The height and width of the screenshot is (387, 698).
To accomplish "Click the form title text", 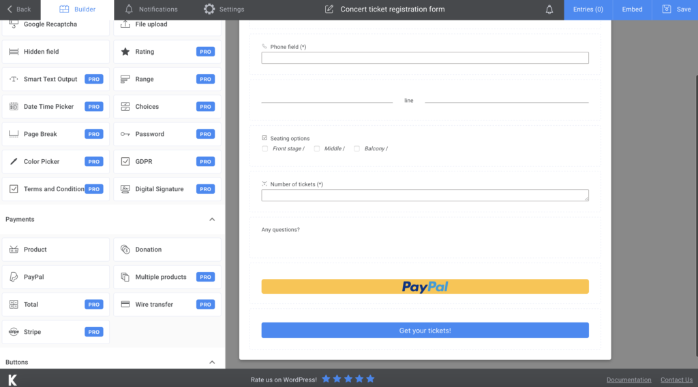I will click(393, 10).
